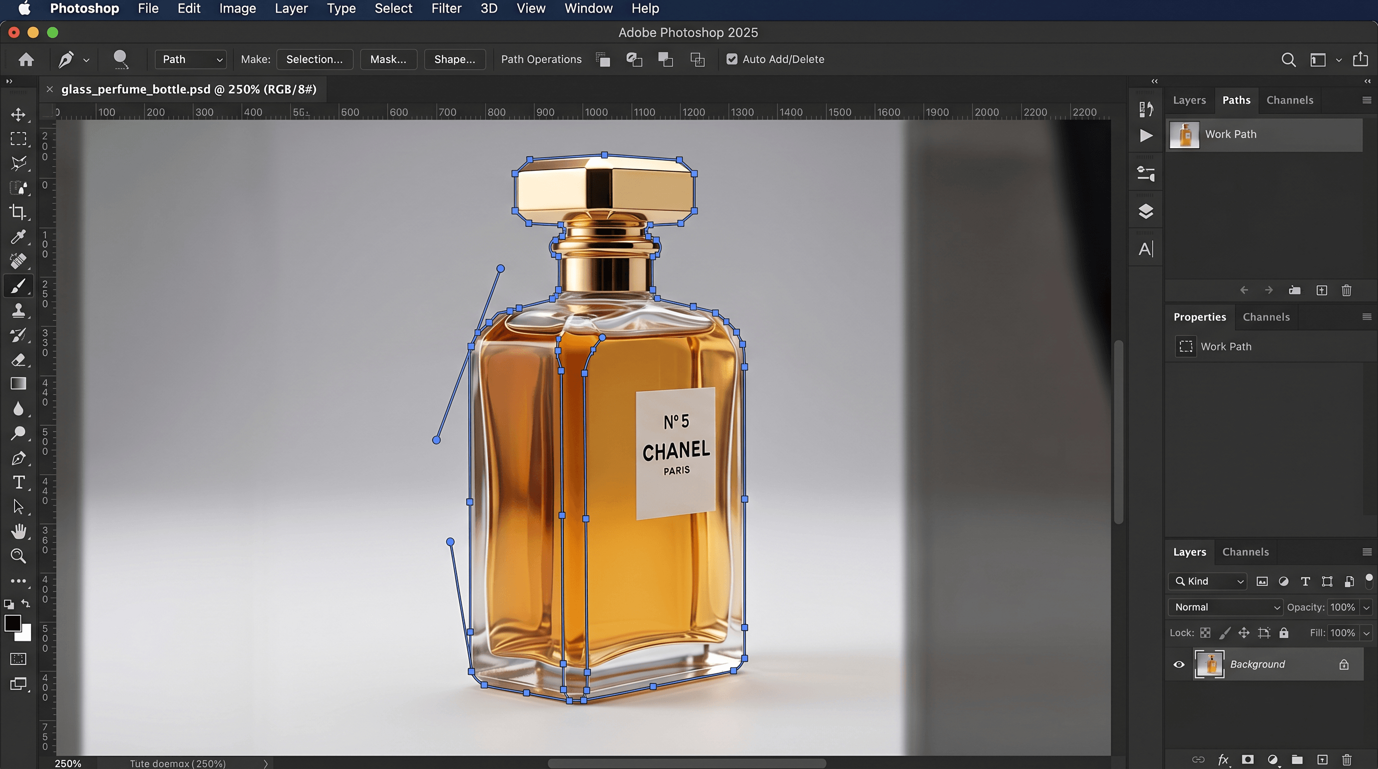
Task: Open the Filter menu
Action: point(446,9)
